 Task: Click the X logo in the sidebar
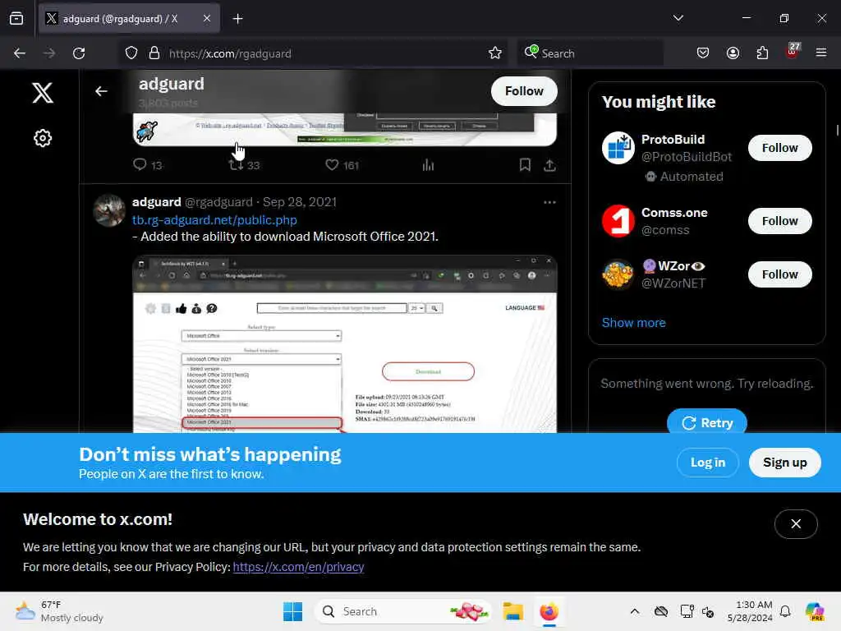click(x=43, y=93)
